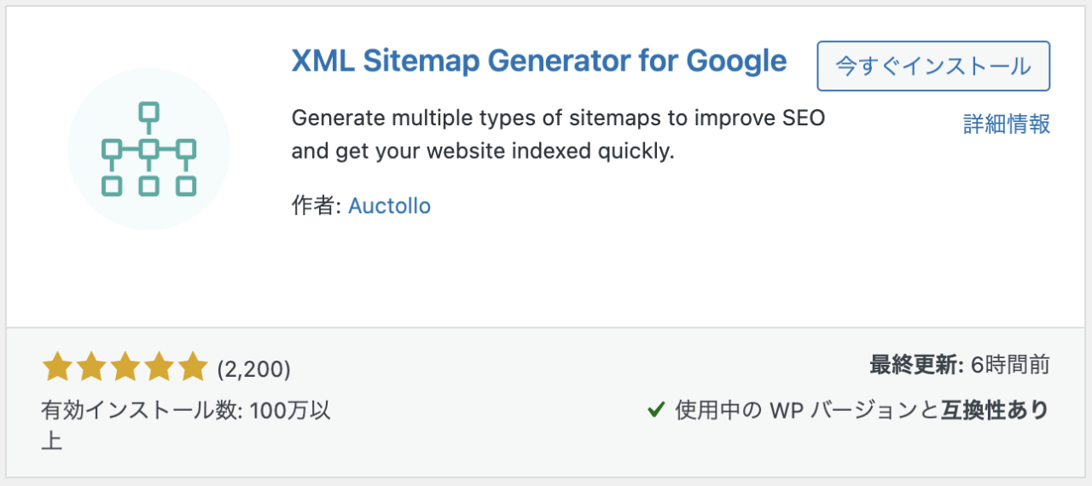Click the first rating star
1092x486 pixels.
(56, 367)
